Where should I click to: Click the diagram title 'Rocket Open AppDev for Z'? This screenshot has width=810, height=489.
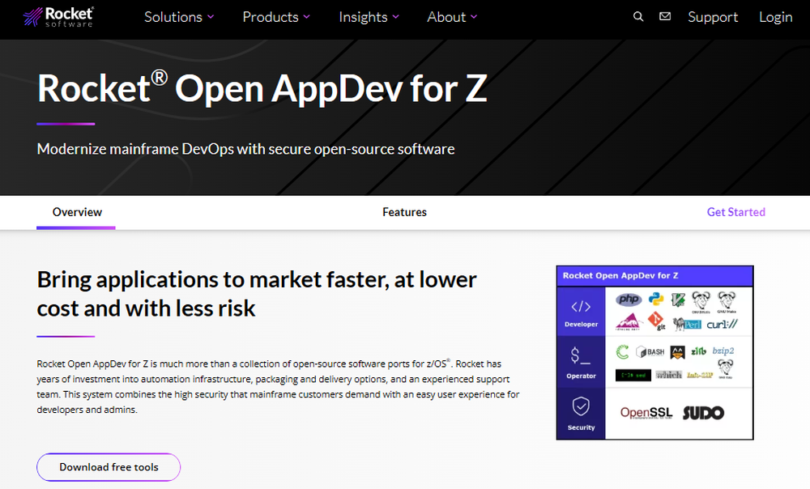(620, 276)
